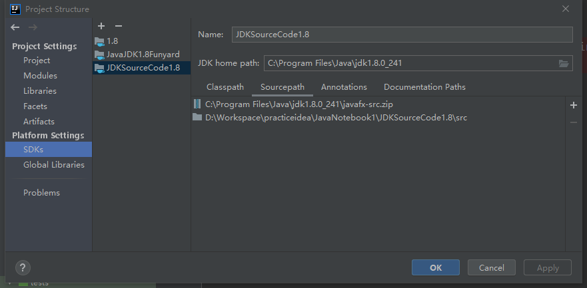Image resolution: width=587 pixels, height=288 pixels.
Task: Click the javafx-src.zip archive icon
Action: (197, 104)
